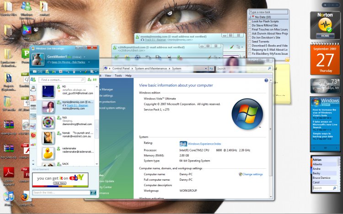Open the red heart tab in Messenger's sidebar
Image resolution: width=343 pixels, height=214 pixels.
click(x=33, y=135)
